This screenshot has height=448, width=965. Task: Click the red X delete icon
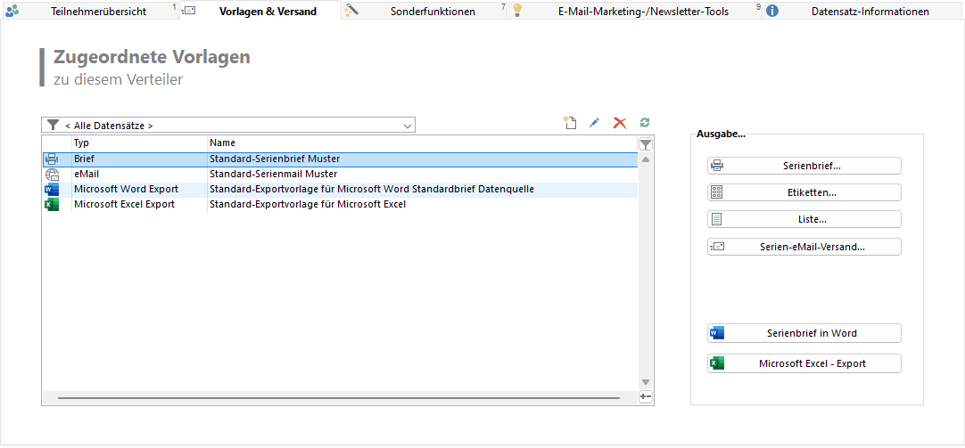click(620, 124)
